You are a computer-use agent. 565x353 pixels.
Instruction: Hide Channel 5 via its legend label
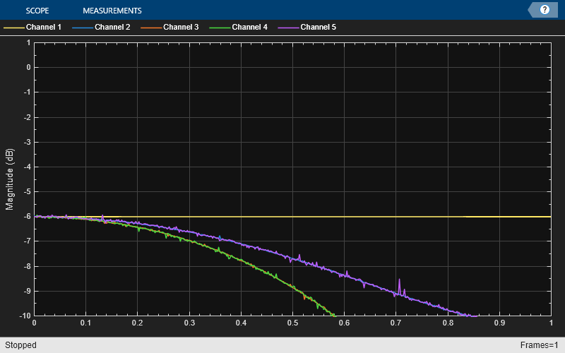pyautogui.click(x=319, y=27)
